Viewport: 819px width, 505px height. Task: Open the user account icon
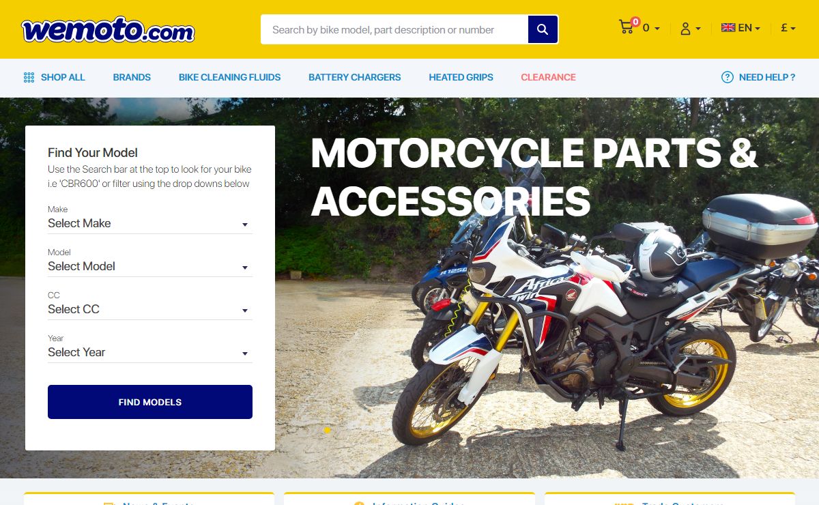tap(685, 29)
